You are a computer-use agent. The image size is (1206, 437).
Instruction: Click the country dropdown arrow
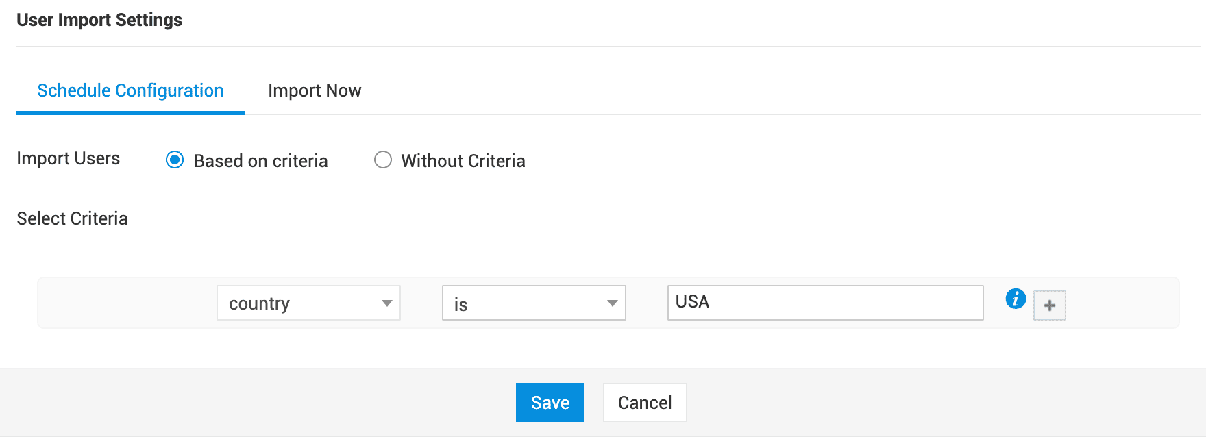point(387,303)
